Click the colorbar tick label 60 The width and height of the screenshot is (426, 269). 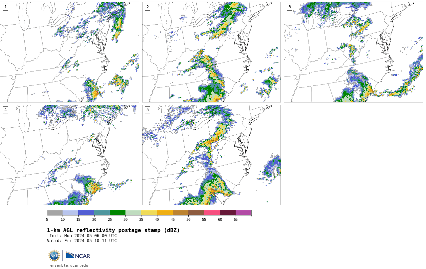[x=220, y=219]
